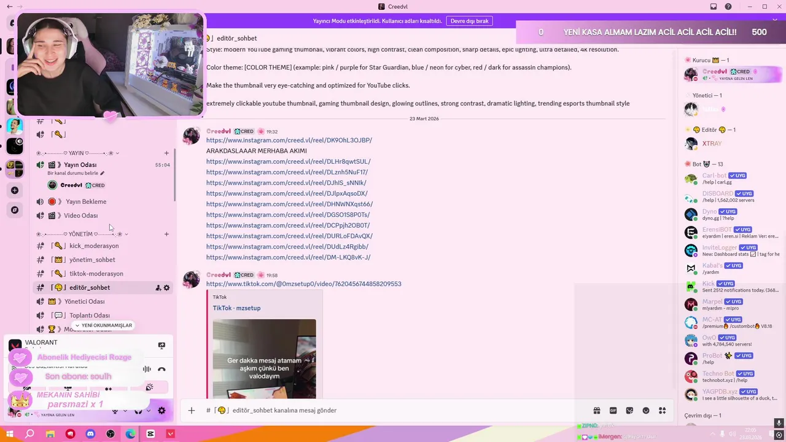
Task: Join Yönetici Odası voice channel
Action: 103,301
